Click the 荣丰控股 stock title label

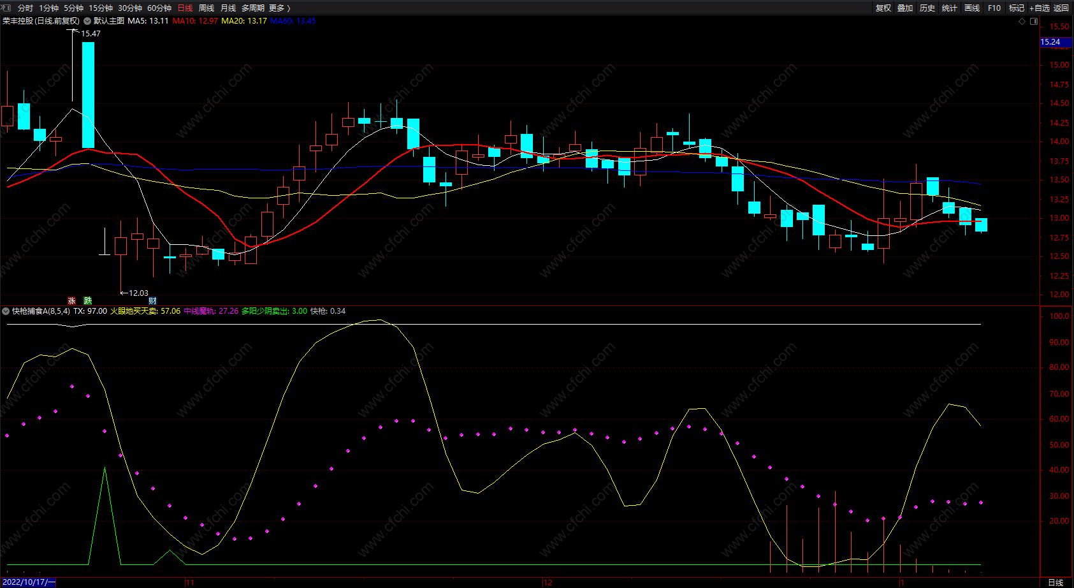(x=41, y=21)
